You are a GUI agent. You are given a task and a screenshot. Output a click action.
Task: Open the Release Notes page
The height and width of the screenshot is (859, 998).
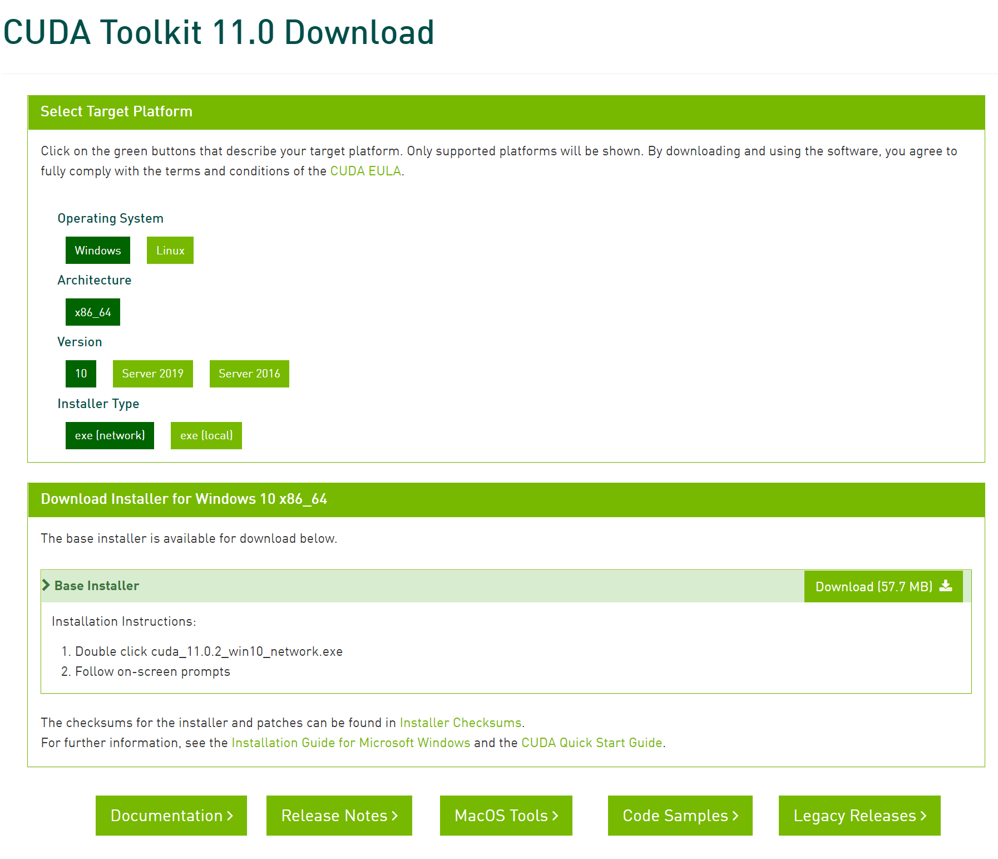pyautogui.click(x=339, y=816)
